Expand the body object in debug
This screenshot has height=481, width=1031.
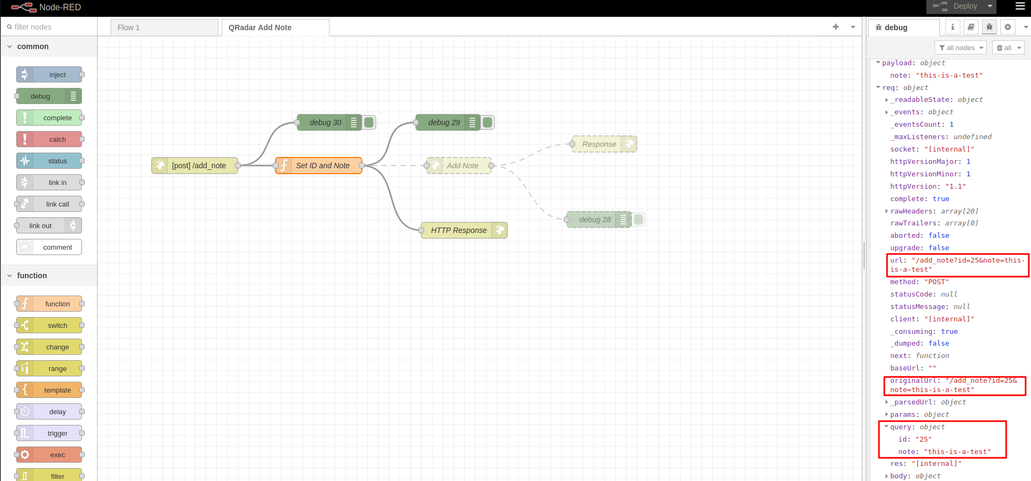[886, 476]
